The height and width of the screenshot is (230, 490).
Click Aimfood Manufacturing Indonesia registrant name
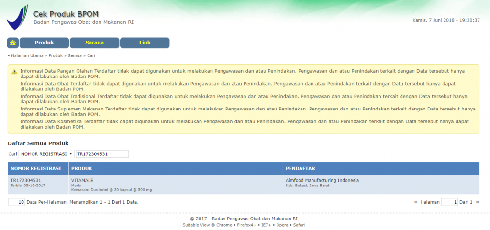(x=322, y=180)
